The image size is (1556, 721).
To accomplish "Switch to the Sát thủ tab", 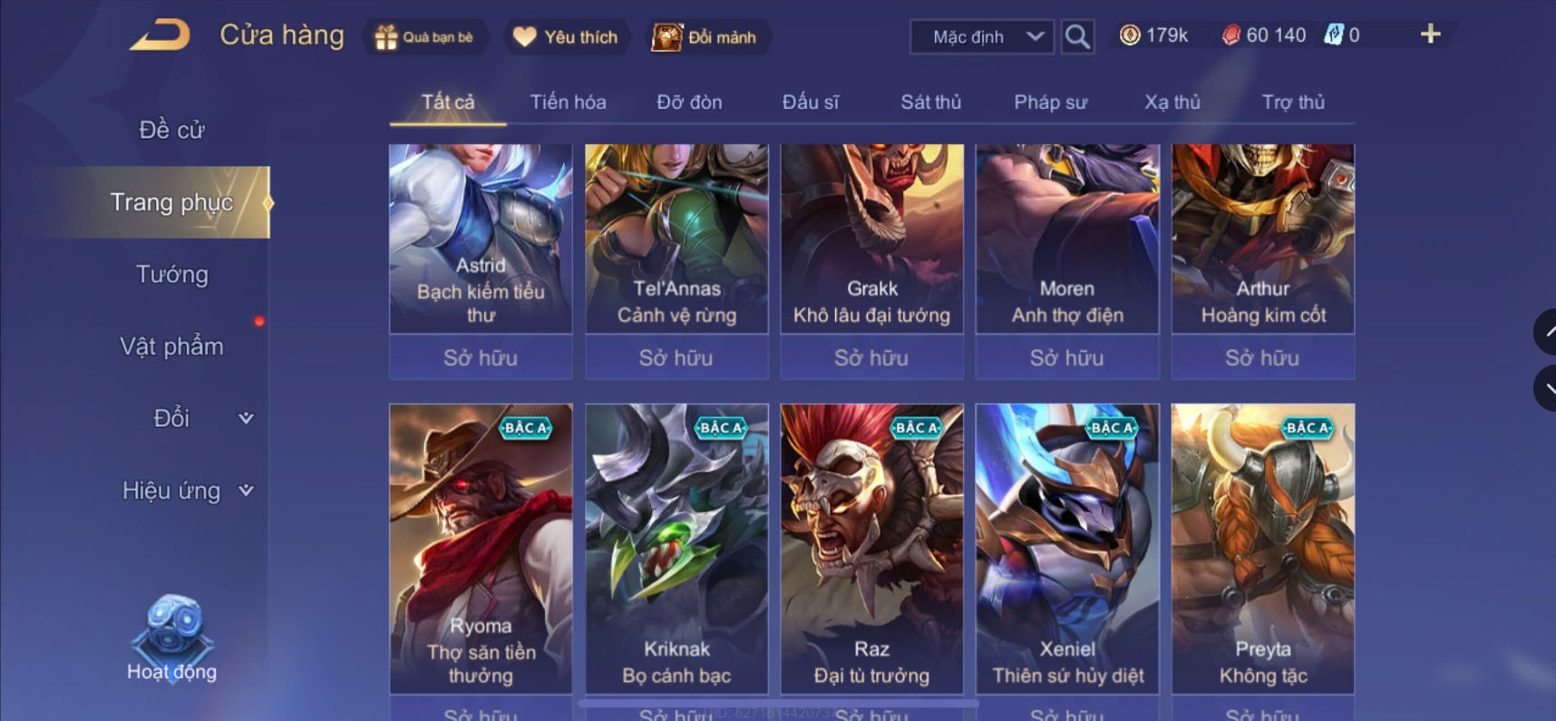I will (930, 102).
